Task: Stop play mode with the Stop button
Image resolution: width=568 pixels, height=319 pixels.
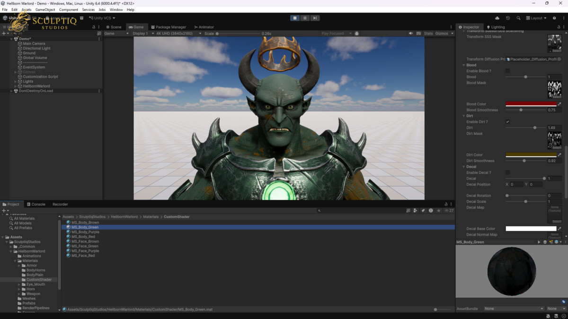Action: pyautogui.click(x=294, y=18)
